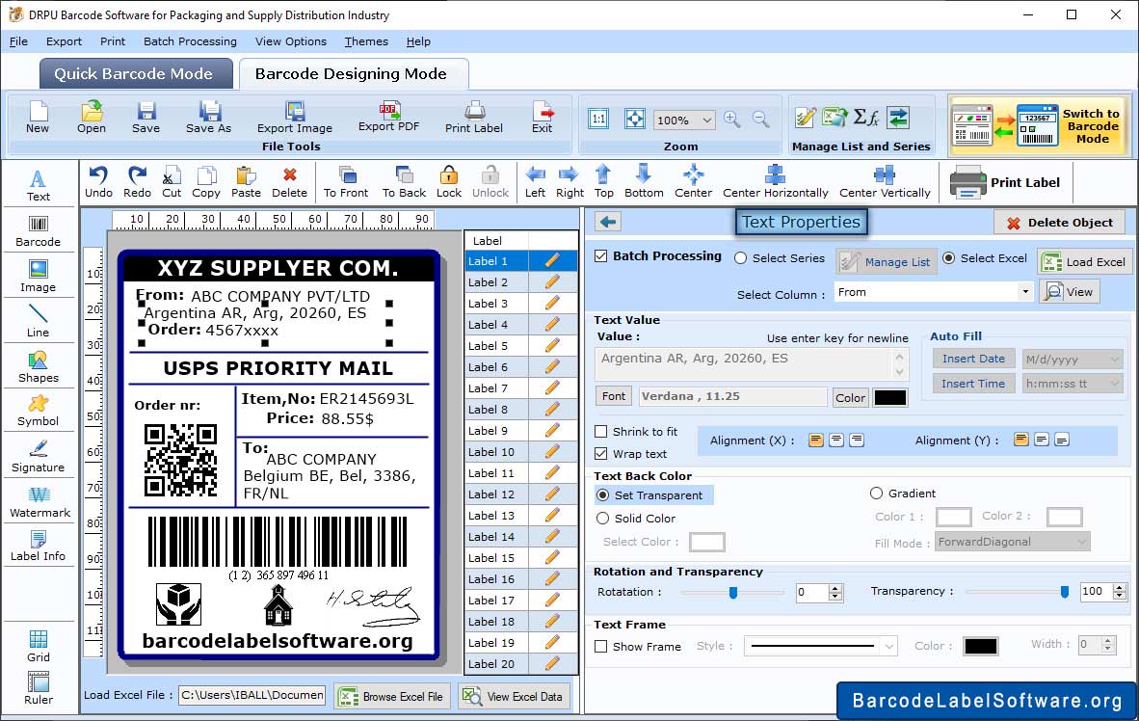Enable Shrink to fit
This screenshot has height=721, width=1139.
(x=600, y=432)
